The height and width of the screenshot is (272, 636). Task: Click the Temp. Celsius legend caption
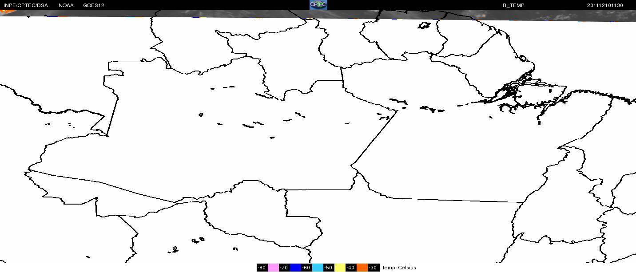tap(399, 268)
